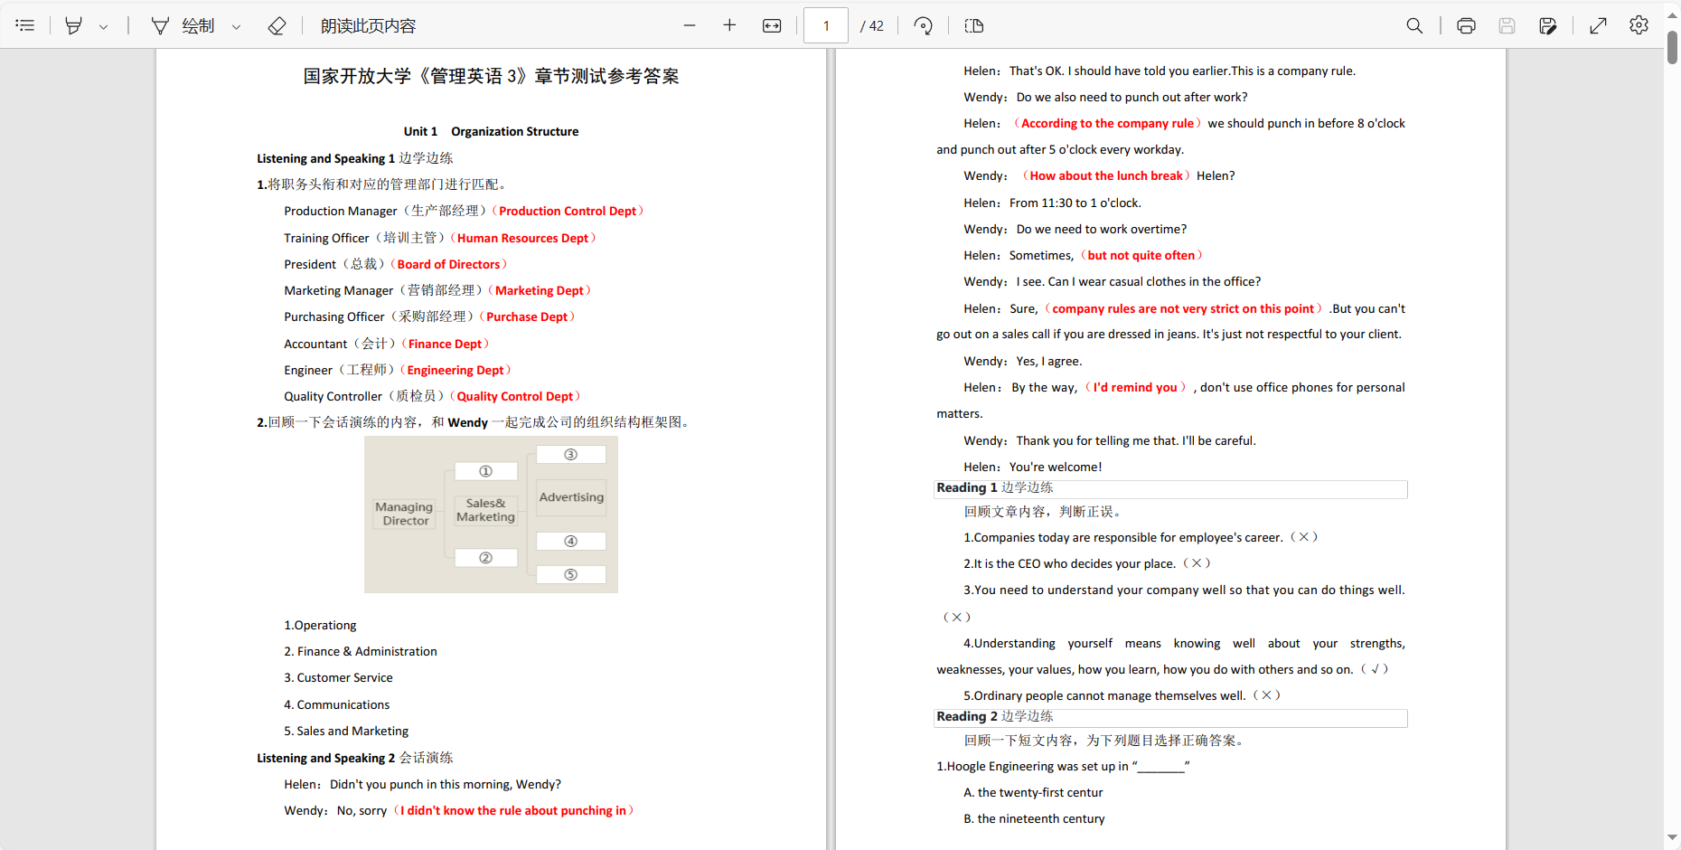Click the '3. Customer Service' line
Image resolution: width=1681 pixels, height=850 pixels.
338,677
